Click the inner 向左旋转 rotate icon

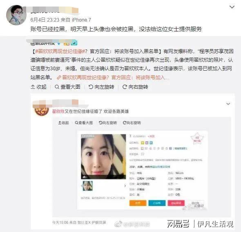coord(100,123)
